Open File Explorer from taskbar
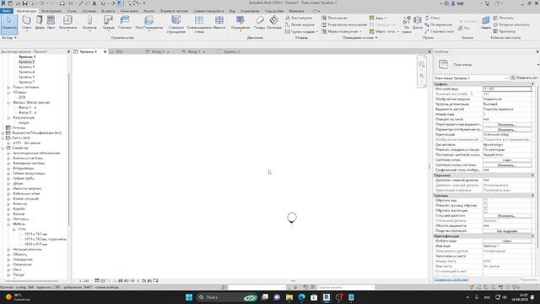The image size is (540, 304). pyautogui.click(x=289, y=297)
